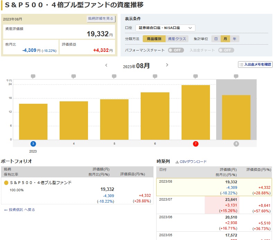Click the 100.00% holding ratio value
This screenshot has width=273, height=240.
tap(17, 190)
